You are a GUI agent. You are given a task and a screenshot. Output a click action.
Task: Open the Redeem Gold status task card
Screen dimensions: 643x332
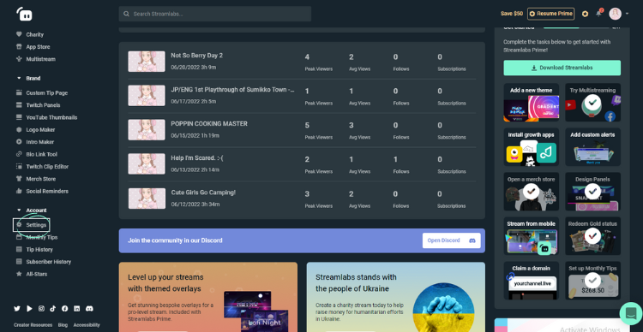pyautogui.click(x=592, y=236)
